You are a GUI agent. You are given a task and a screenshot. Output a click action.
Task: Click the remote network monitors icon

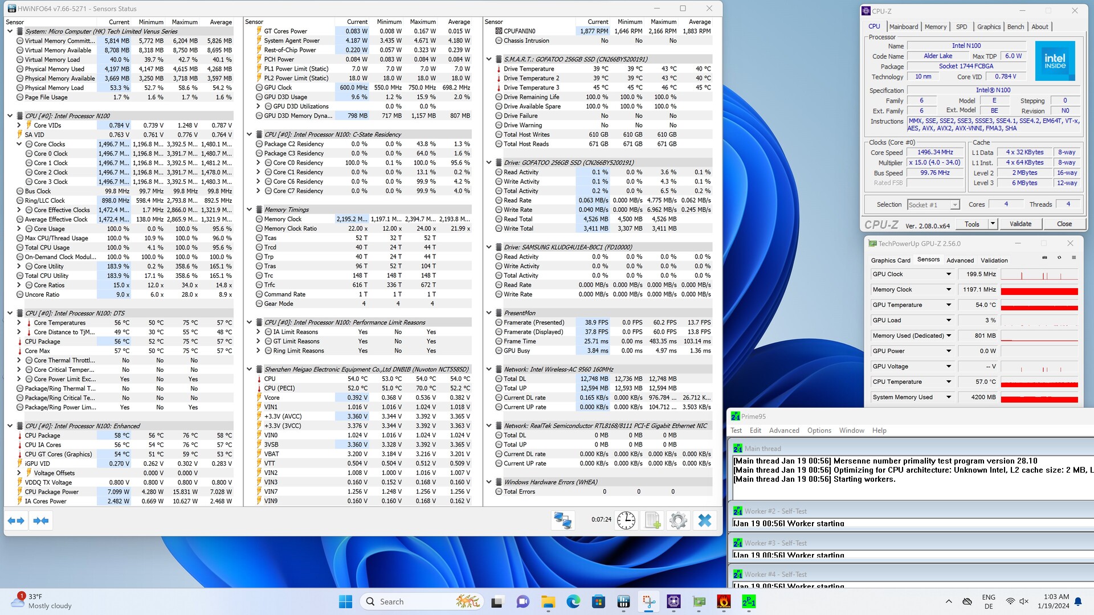(x=563, y=520)
